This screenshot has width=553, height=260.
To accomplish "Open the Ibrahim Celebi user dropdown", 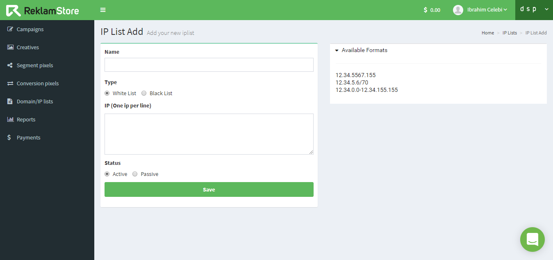I will [x=487, y=10].
